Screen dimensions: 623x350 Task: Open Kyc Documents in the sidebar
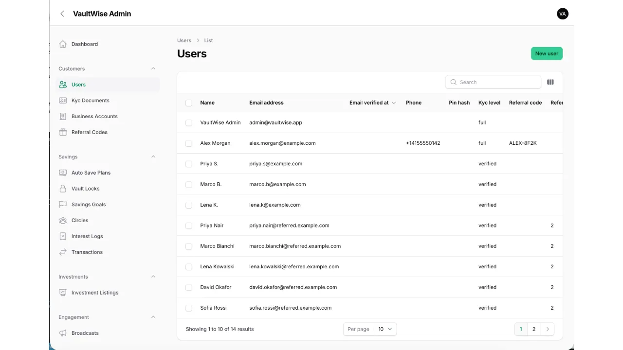click(108, 101)
